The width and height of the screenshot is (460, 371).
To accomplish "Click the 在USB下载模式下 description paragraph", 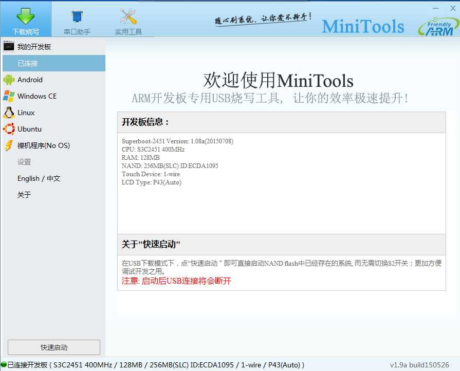I will [x=282, y=267].
